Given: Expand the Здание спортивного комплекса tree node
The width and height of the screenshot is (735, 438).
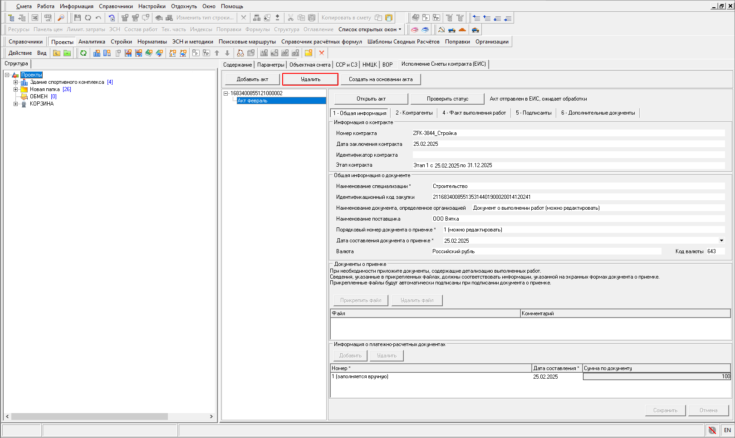Looking at the screenshot, I should click(x=16, y=82).
